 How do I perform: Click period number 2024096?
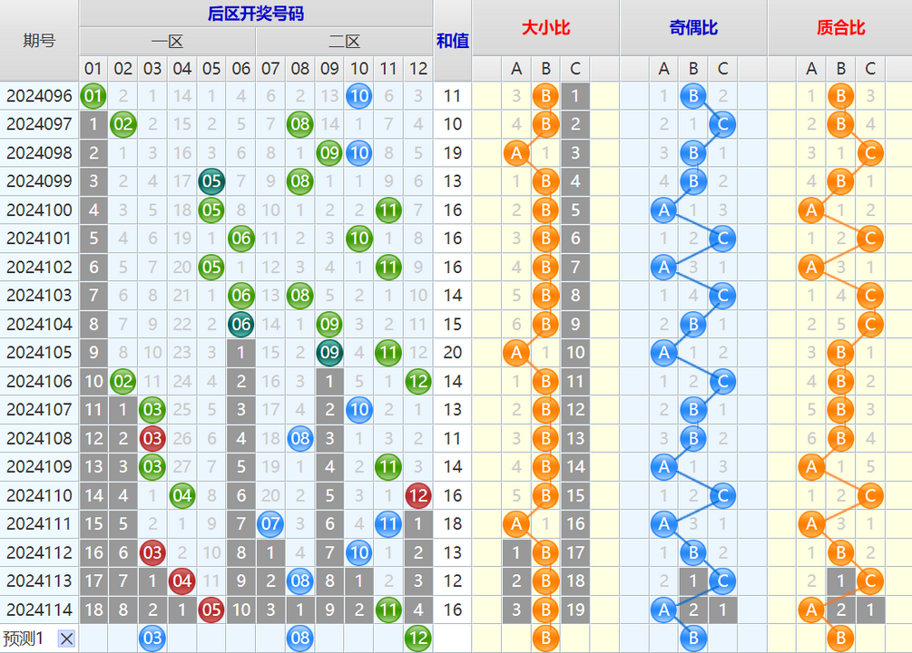(x=39, y=96)
